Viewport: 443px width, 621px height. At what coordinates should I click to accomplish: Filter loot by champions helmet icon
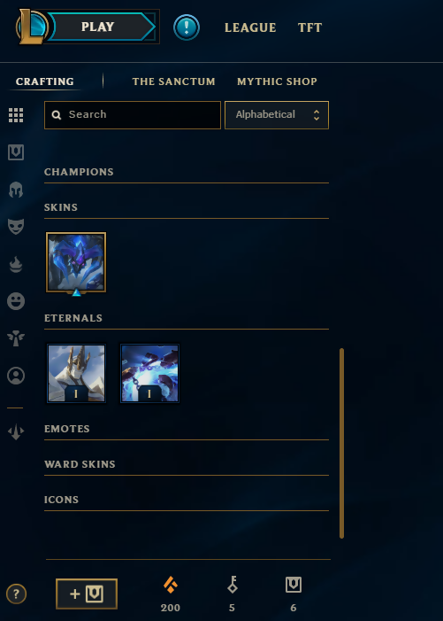tap(16, 190)
